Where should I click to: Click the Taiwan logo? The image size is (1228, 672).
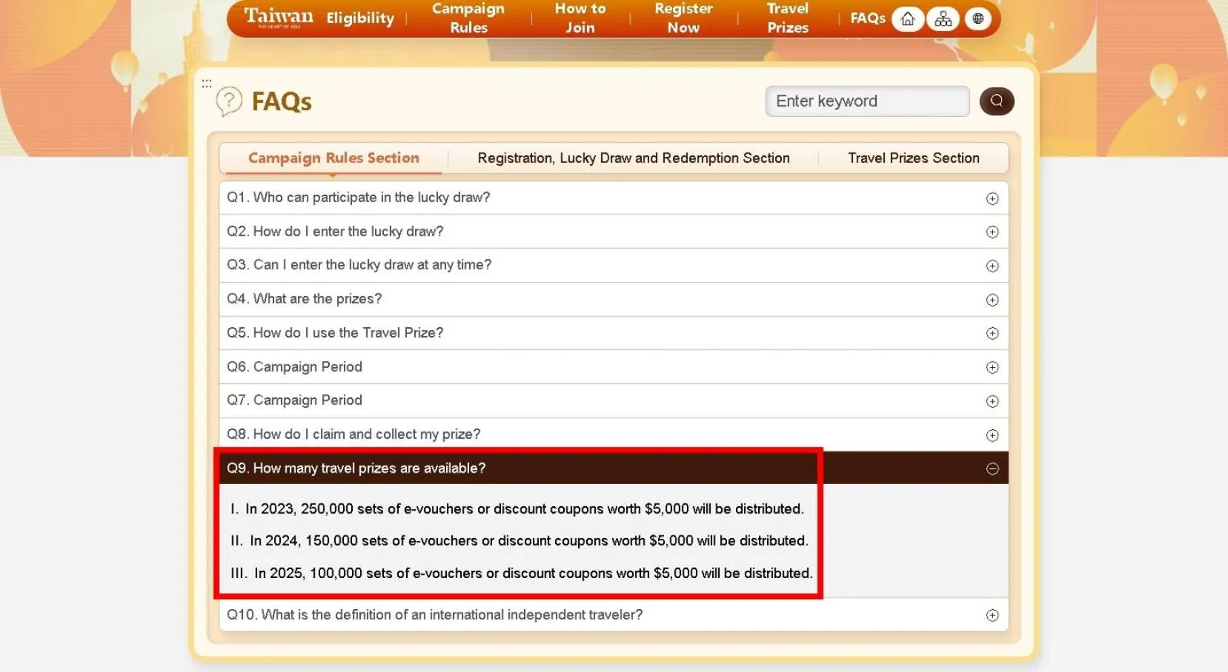pyautogui.click(x=279, y=17)
